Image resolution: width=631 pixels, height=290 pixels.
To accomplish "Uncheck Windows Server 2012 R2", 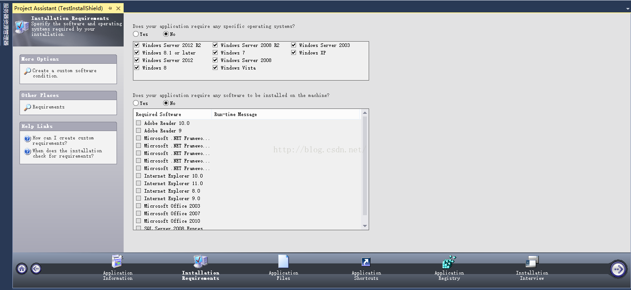I will click(137, 45).
